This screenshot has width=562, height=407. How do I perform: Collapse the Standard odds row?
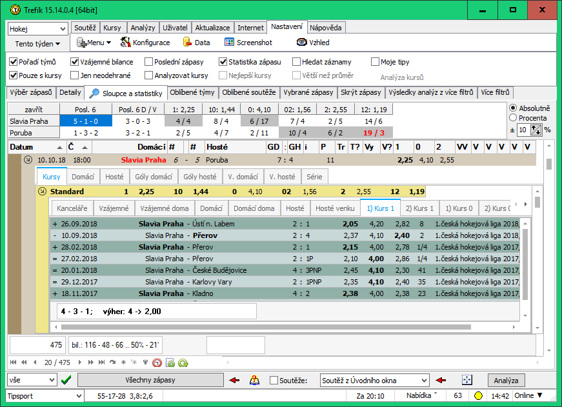(x=43, y=192)
